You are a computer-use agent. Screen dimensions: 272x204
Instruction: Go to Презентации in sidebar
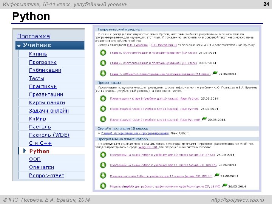(46, 94)
